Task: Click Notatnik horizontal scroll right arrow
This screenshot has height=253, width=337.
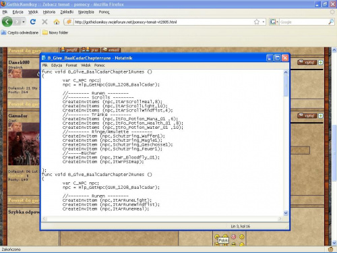Action: [x=280, y=219]
